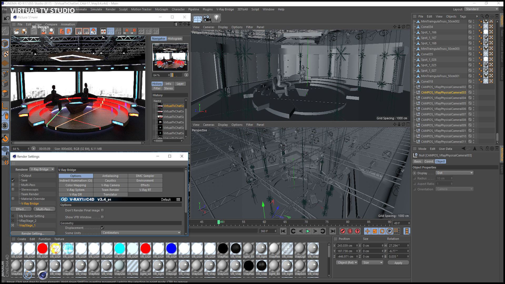Open the Size dropdown in coordinates panel
Screen dimensions: 505x284
[x=372, y=263]
